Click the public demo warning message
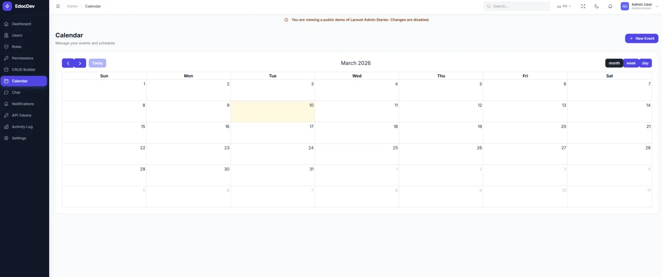Viewport: 662px width, 277px height. pos(360,20)
